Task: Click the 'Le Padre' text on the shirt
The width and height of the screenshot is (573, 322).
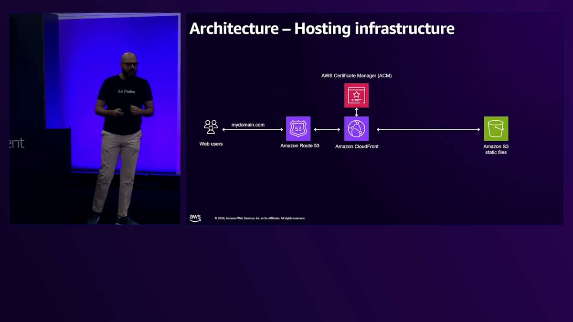Action: (x=127, y=91)
